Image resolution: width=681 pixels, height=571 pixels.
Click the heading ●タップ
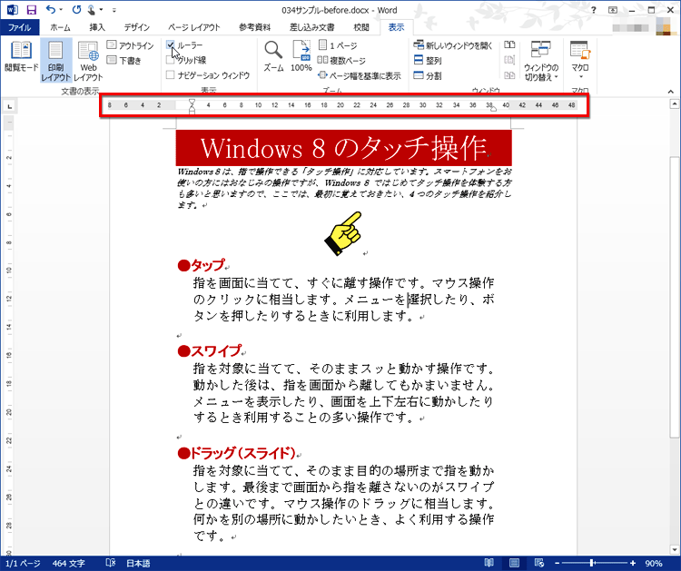[202, 265]
